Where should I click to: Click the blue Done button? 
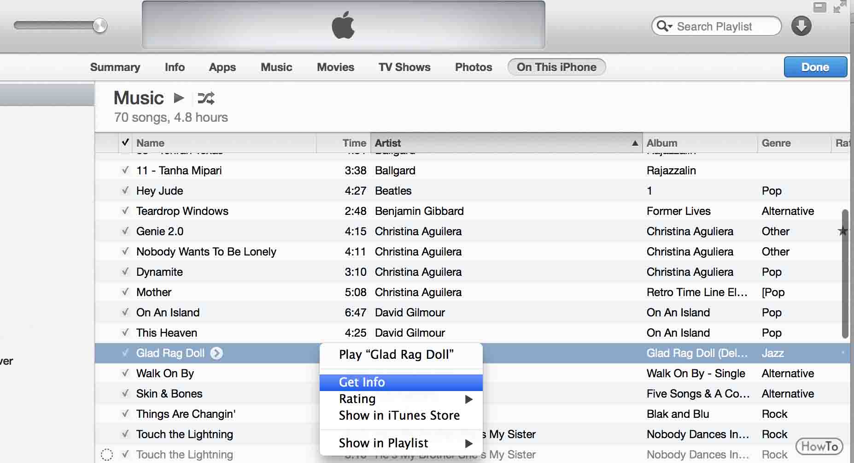815,67
